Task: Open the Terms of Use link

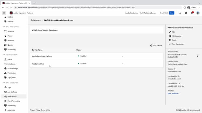Action: click(x=46, y=110)
